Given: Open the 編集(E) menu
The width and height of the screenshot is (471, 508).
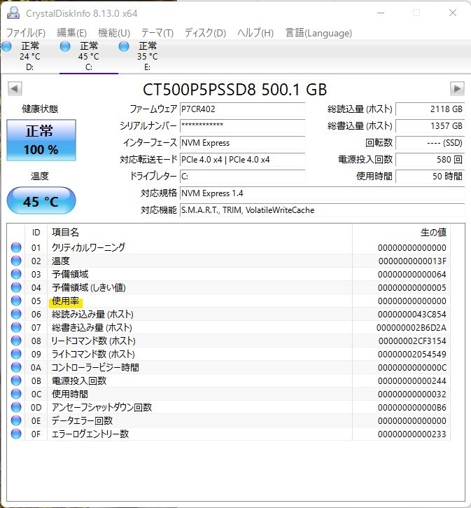Looking at the screenshot, I should (71, 33).
